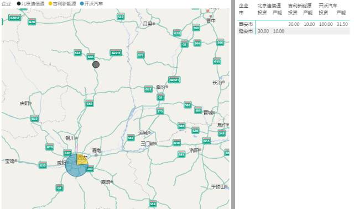
Task: Click the S59 road shield icon
Action: tap(153, 203)
